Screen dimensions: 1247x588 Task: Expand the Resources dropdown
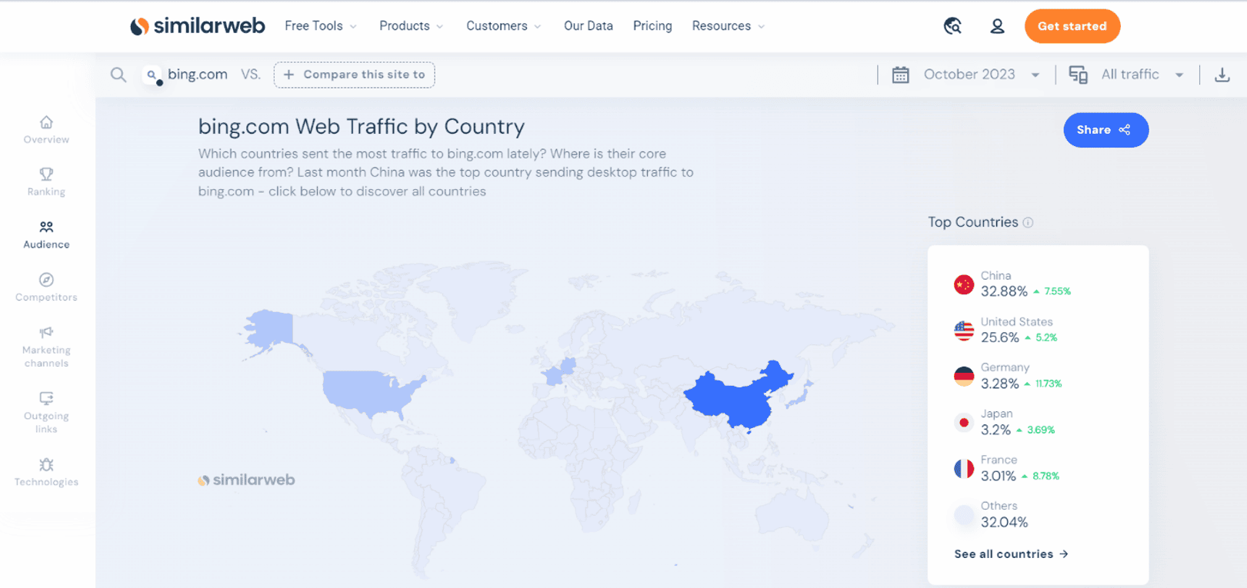point(729,26)
